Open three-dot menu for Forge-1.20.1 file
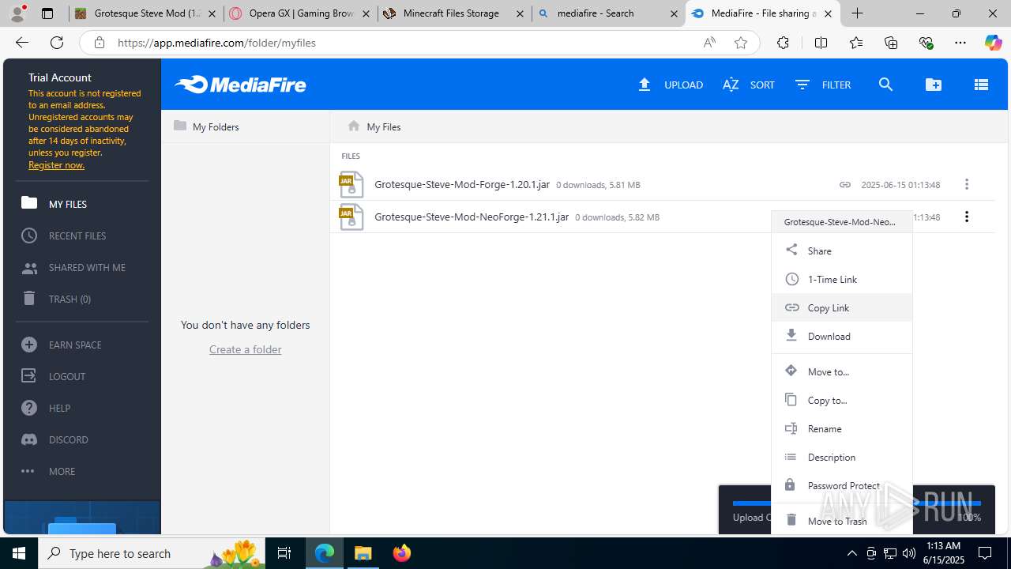The height and width of the screenshot is (569, 1011). [x=967, y=184]
